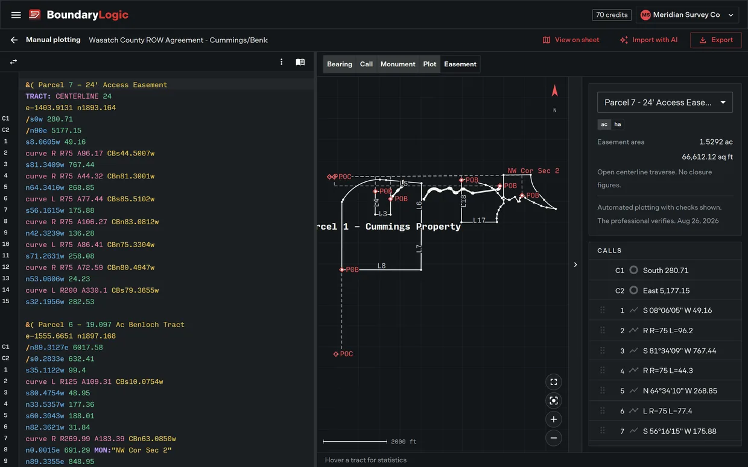The width and height of the screenshot is (748, 467).
Task: Click the Export button
Action: pyautogui.click(x=716, y=40)
